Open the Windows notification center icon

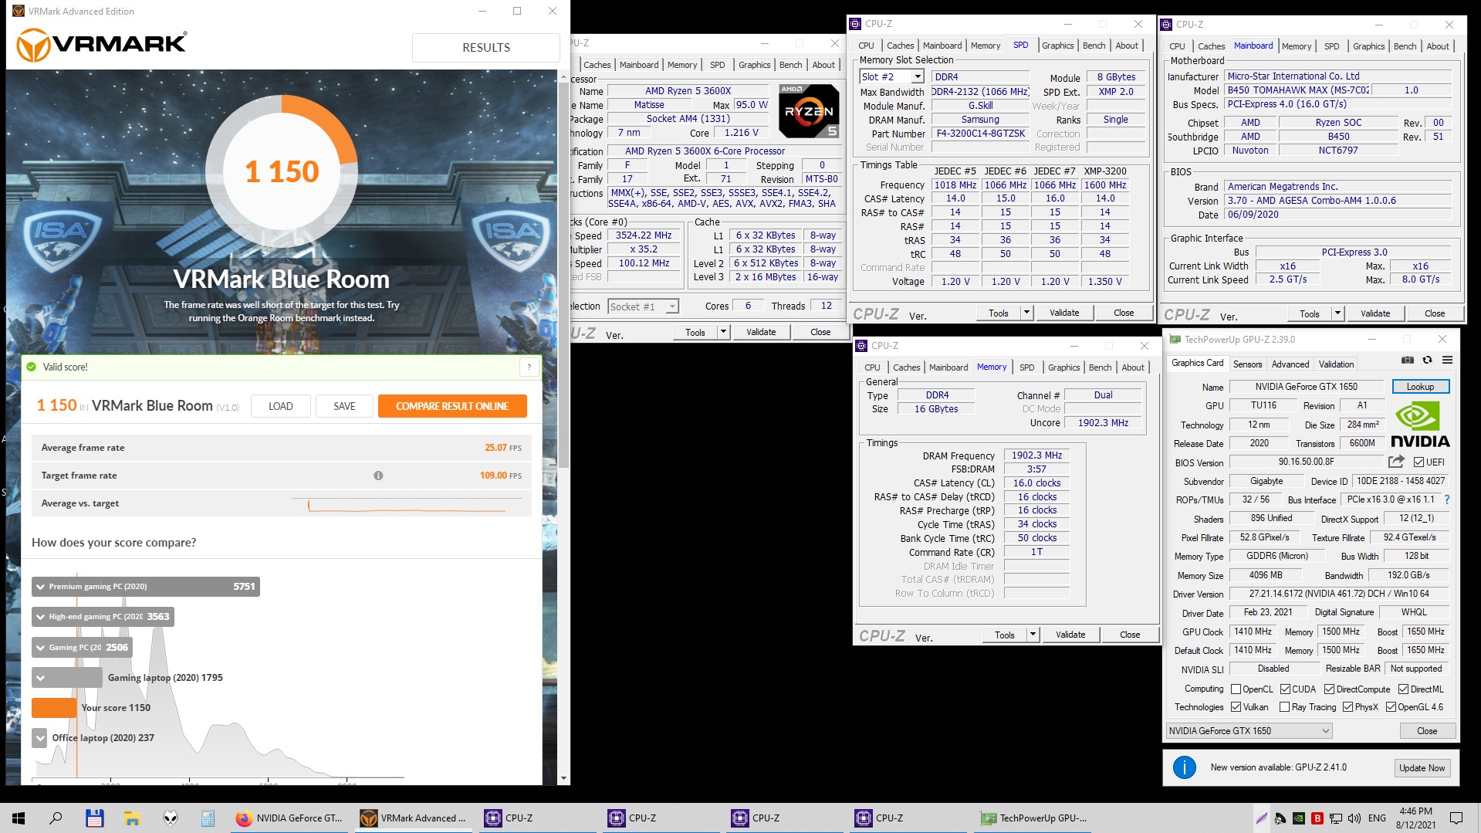click(x=1456, y=818)
